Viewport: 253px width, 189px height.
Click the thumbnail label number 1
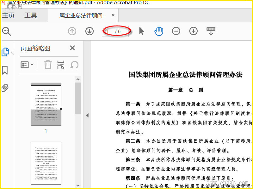coord(46,131)
